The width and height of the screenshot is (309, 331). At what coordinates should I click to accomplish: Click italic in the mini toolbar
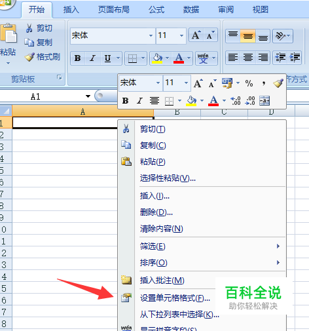coord(139,101)
